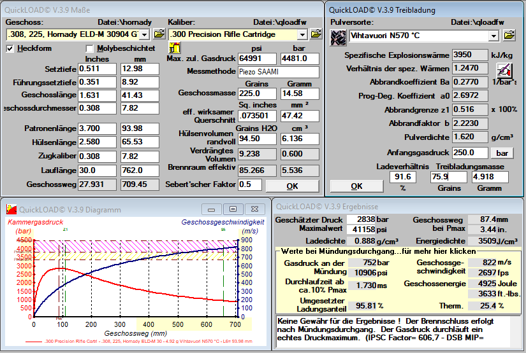
Task: Open the Pulversorte powder dropdown
Action: [x=493, y=36]
